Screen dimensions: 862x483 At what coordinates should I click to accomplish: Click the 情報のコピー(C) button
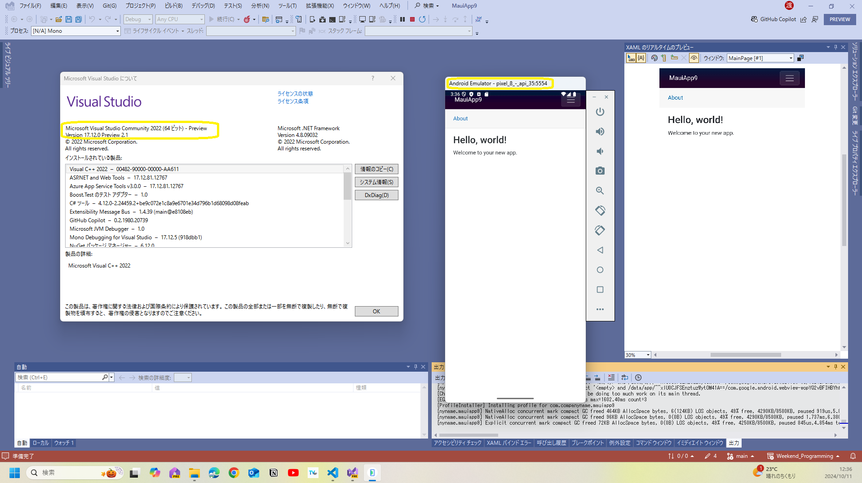[376, 169]
